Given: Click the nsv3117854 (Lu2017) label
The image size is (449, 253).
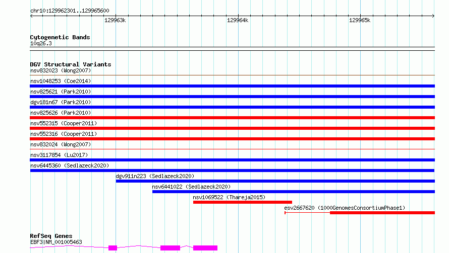Looking at the screenshot, I should pos(59,155).
